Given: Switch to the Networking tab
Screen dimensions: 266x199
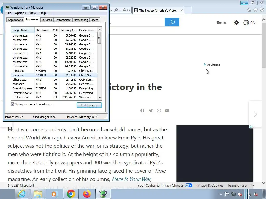Looking at the screenshot, I should [x=81, y=20].
